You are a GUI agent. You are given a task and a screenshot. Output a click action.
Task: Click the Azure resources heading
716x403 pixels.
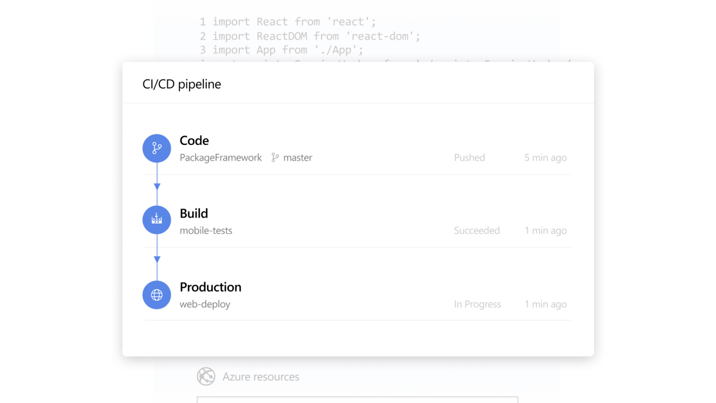[260, 377]
